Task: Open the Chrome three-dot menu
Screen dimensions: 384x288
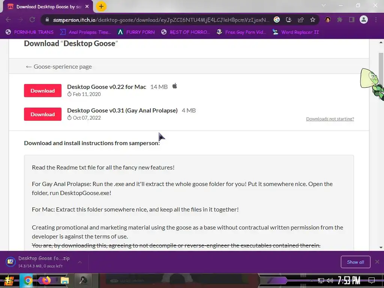Action: (x=376, y=19)
